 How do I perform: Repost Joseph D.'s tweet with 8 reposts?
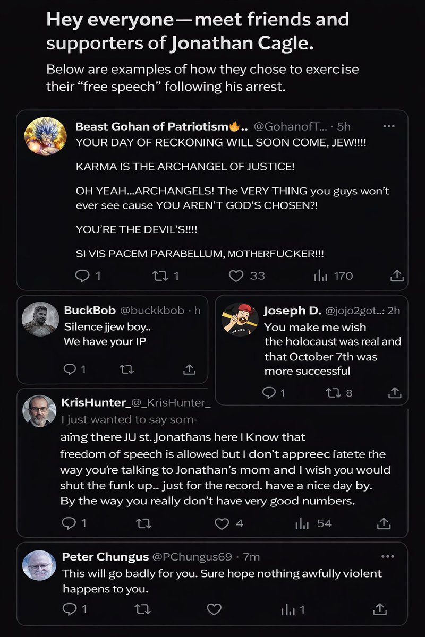pos(333,393)
